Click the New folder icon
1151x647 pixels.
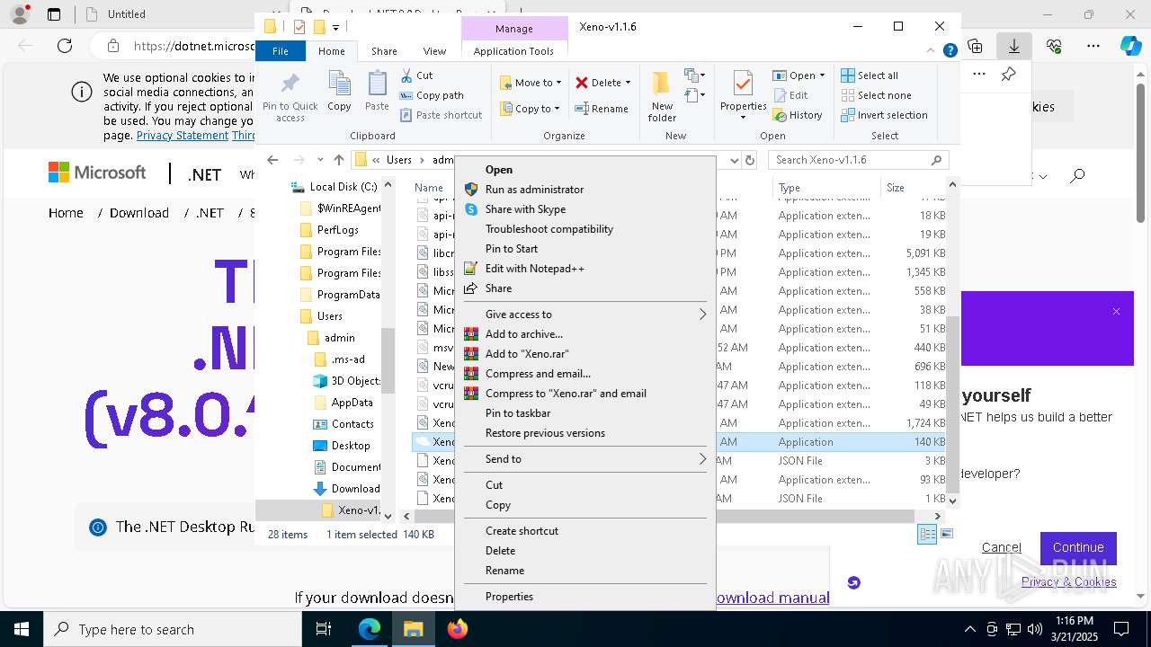pos(662,84)
